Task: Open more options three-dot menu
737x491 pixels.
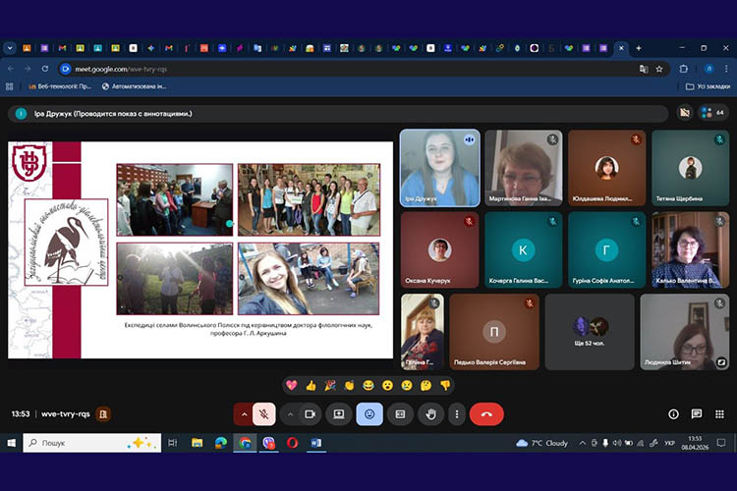Action: pyautogui.click(x=458, y=414)
